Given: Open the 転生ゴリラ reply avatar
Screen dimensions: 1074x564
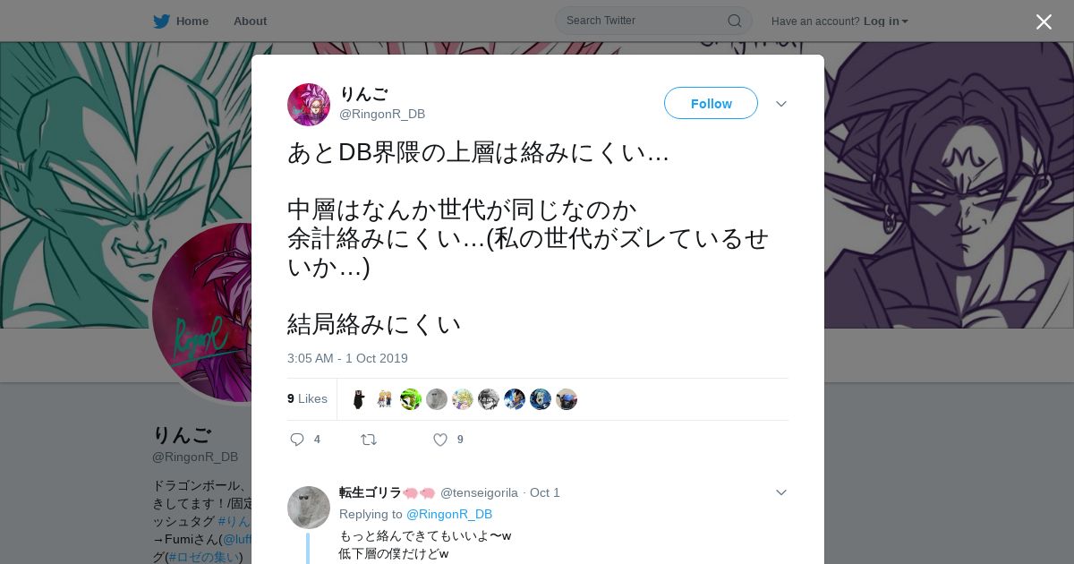Looking at the screenshot, I should (x=309, y=508).
